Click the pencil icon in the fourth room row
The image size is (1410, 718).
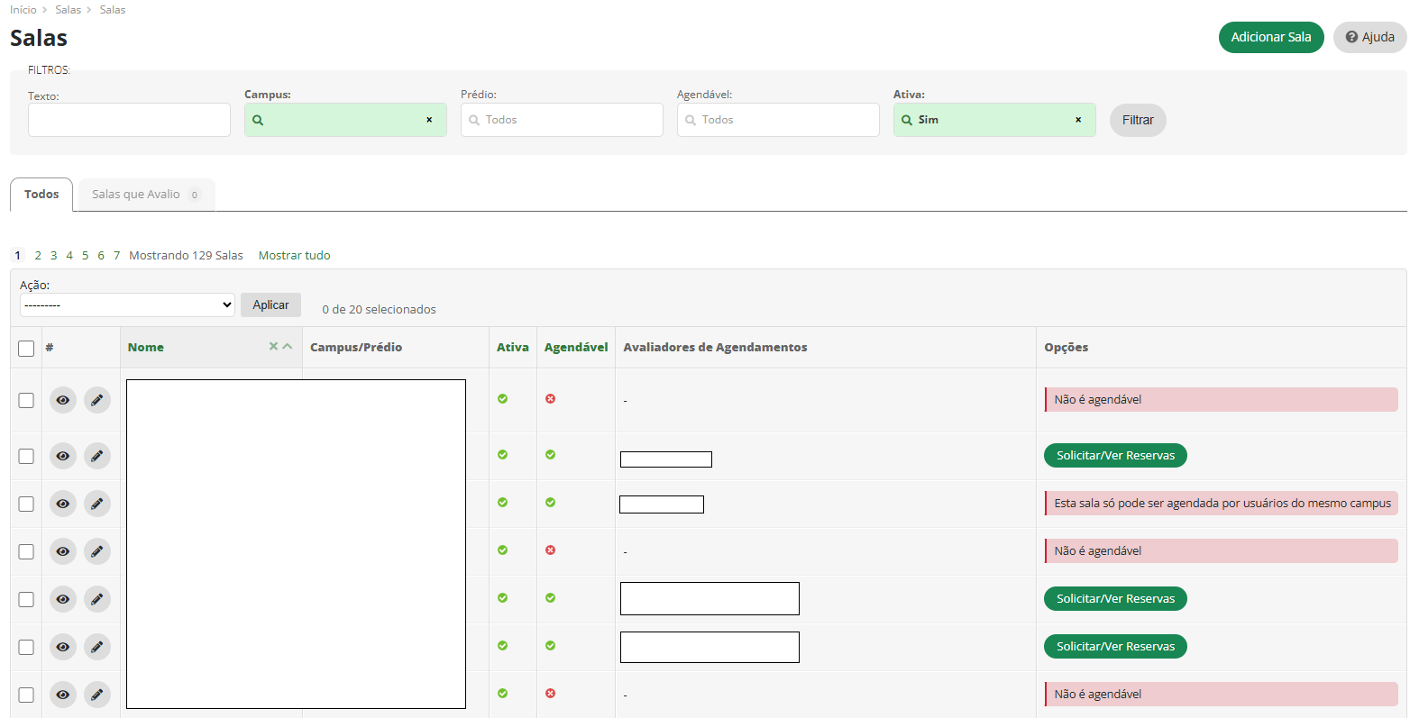coord(97,551)
